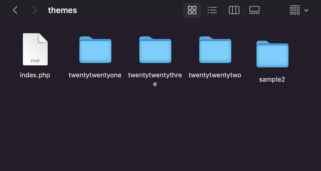Go back to the previous folder
Viewport: 321px width, 171px height.
[x=15, y=10]
